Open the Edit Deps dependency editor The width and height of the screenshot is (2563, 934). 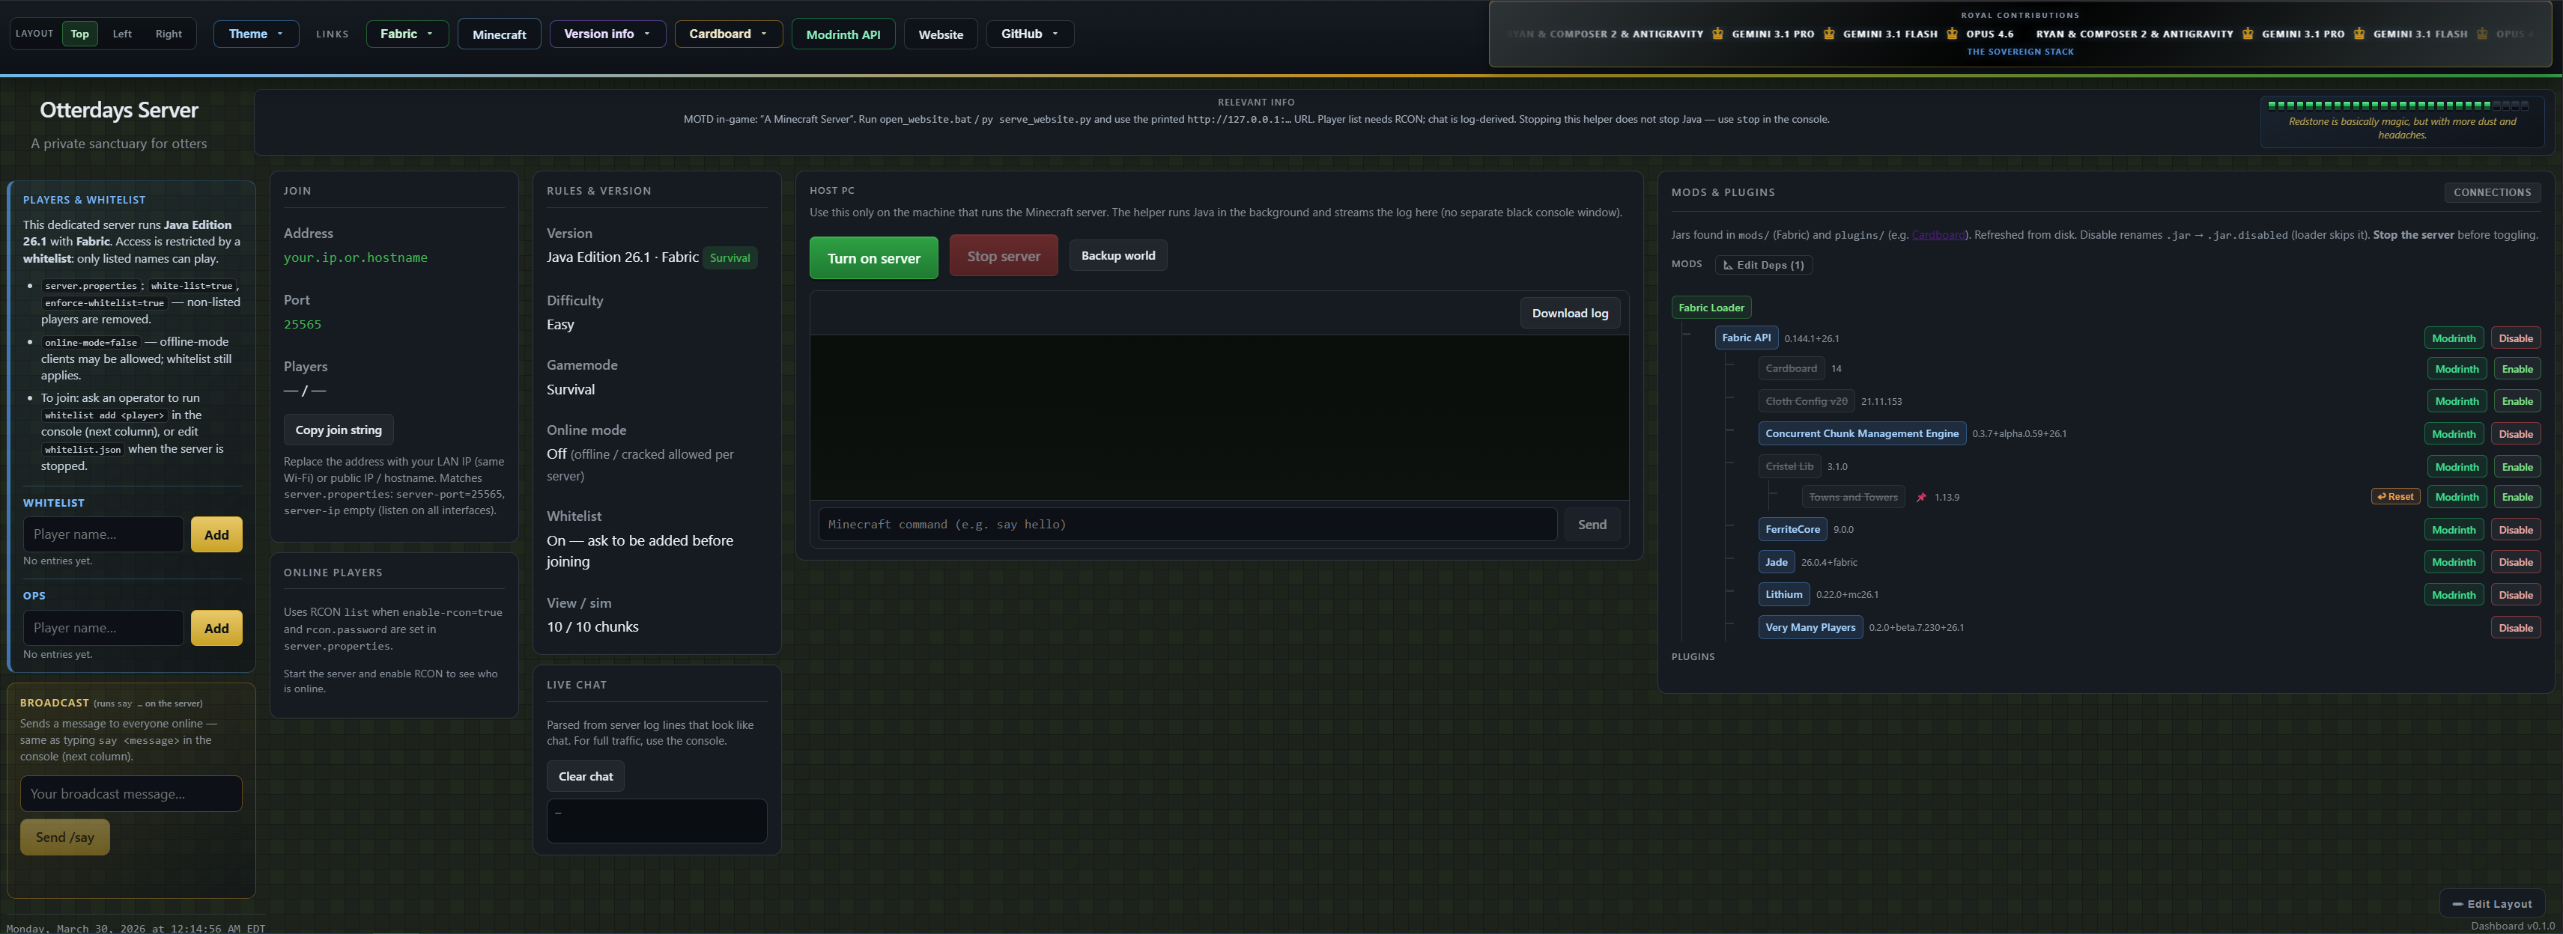1763,265
